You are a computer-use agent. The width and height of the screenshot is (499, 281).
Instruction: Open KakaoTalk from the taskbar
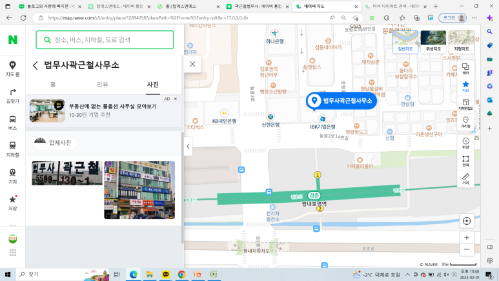(x=165, y=275)
